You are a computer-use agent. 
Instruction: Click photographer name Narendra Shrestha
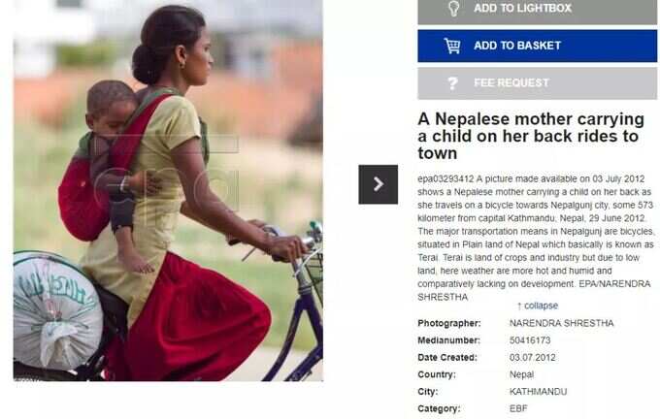(562, 323)
